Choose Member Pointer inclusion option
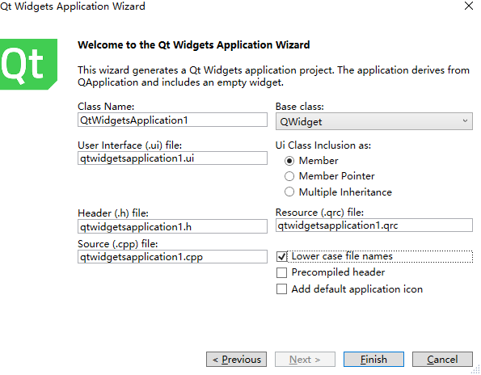481x375 pixels. [289, 176]
